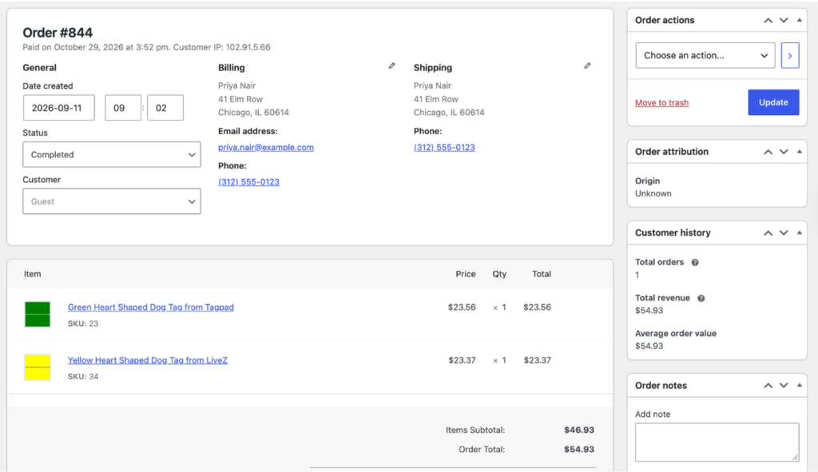Select the Items Subtotal $46.93 value
818x472 pixels.
point(579,430)
